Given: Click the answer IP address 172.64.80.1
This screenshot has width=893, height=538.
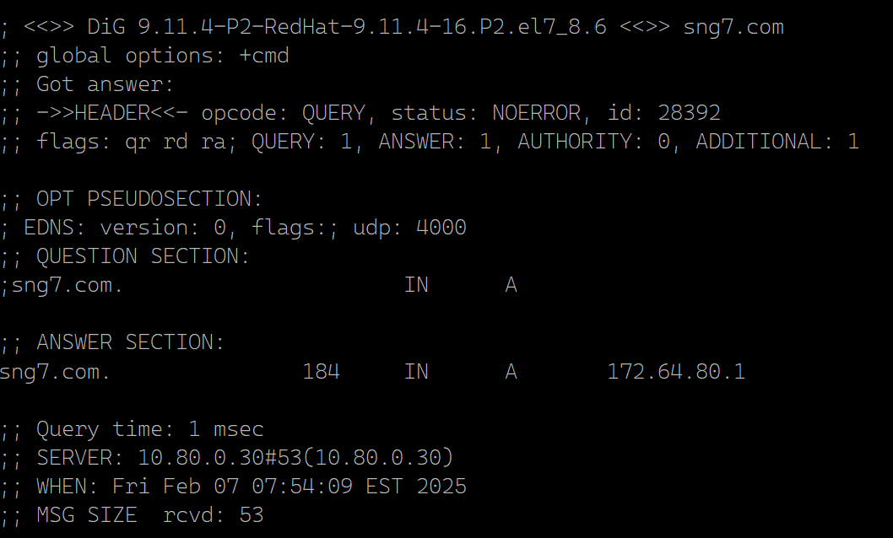Looking at the screenshot, I should [676, 371].
